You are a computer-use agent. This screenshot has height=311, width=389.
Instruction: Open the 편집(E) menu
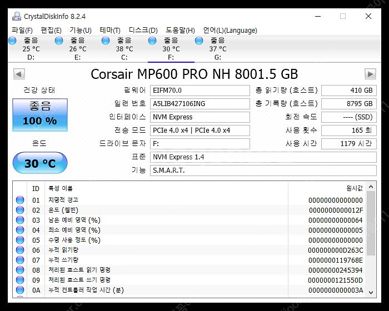coord(51,30)
